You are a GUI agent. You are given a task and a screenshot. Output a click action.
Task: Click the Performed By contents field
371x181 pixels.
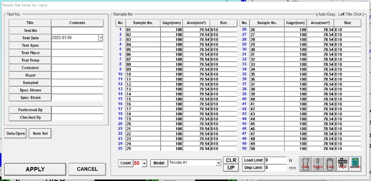tap(77, 110)
